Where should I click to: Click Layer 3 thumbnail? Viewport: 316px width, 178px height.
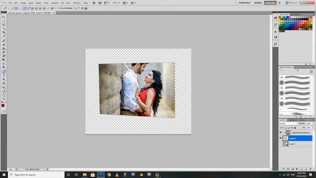tap(285, 138)
